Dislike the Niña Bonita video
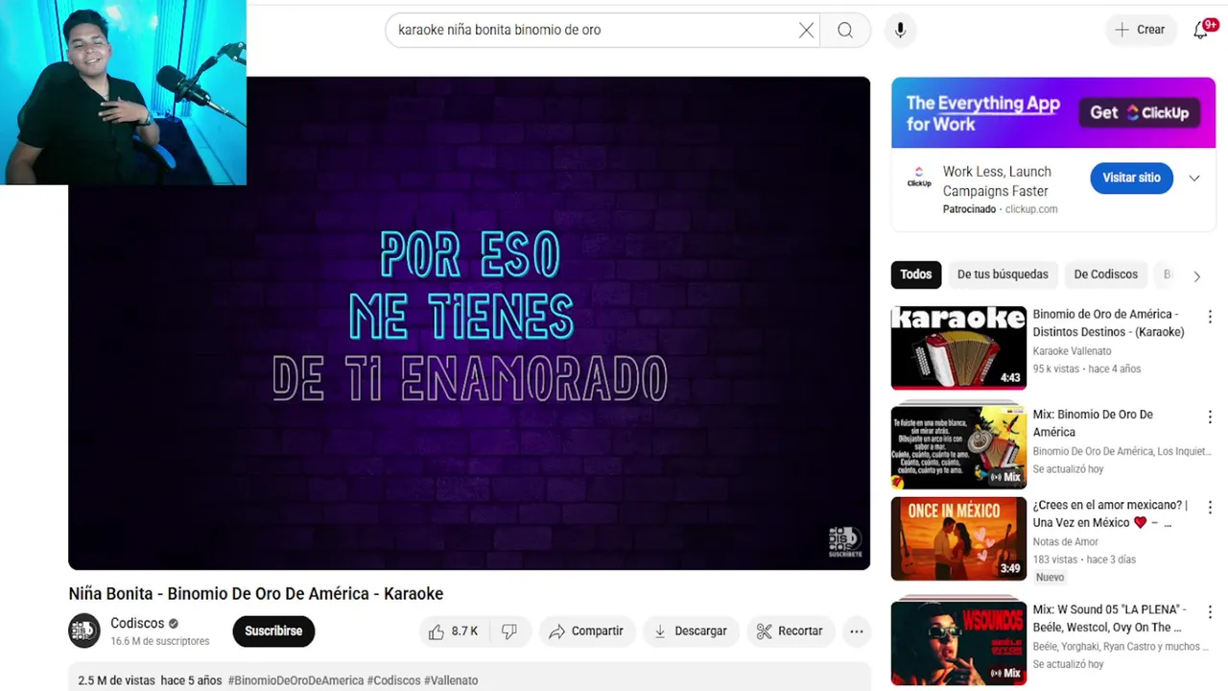Viewport: 1228px width, 691px height. pos(509,631)
